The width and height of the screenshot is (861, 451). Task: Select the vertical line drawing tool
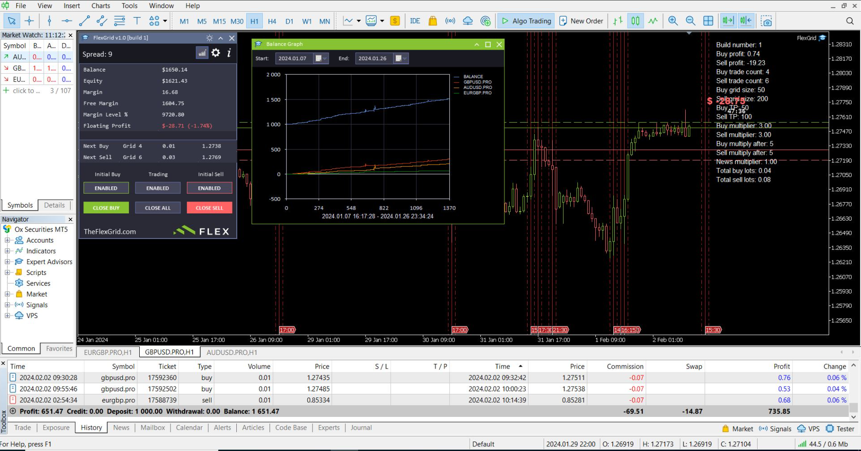point(49,21)
